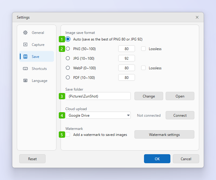Click the save folder path field
Screen dimensions: 216x180
coord(98,96)
